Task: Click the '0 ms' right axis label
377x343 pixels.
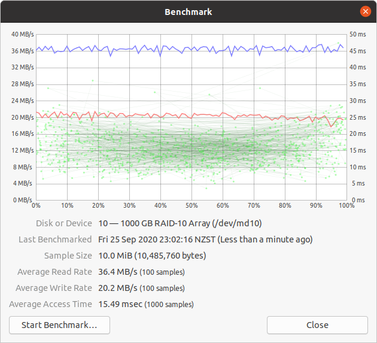Action: click(x=358, y=200)
